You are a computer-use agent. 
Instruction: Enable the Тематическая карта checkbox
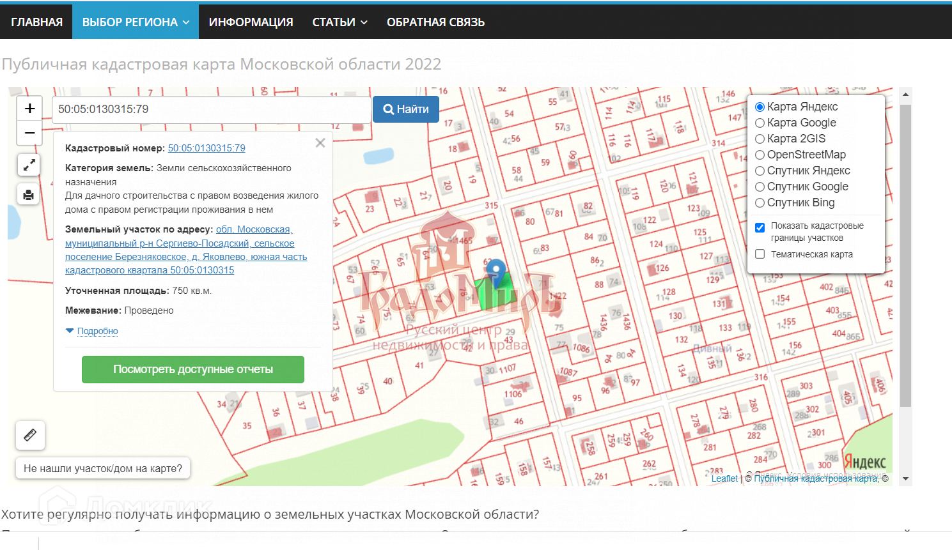point(760,254)
